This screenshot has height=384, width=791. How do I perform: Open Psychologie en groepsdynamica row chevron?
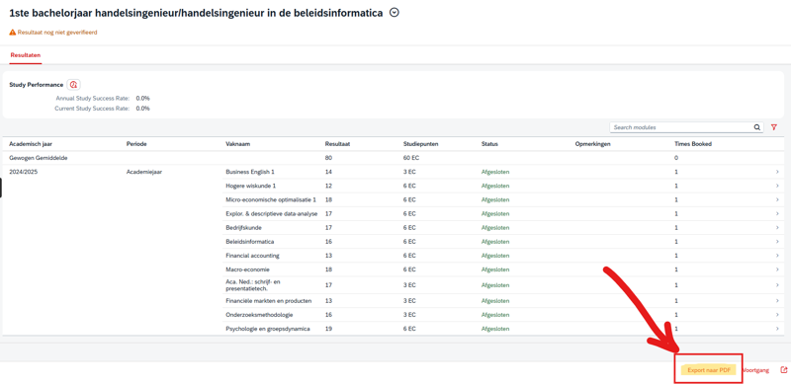coord(777,329)
